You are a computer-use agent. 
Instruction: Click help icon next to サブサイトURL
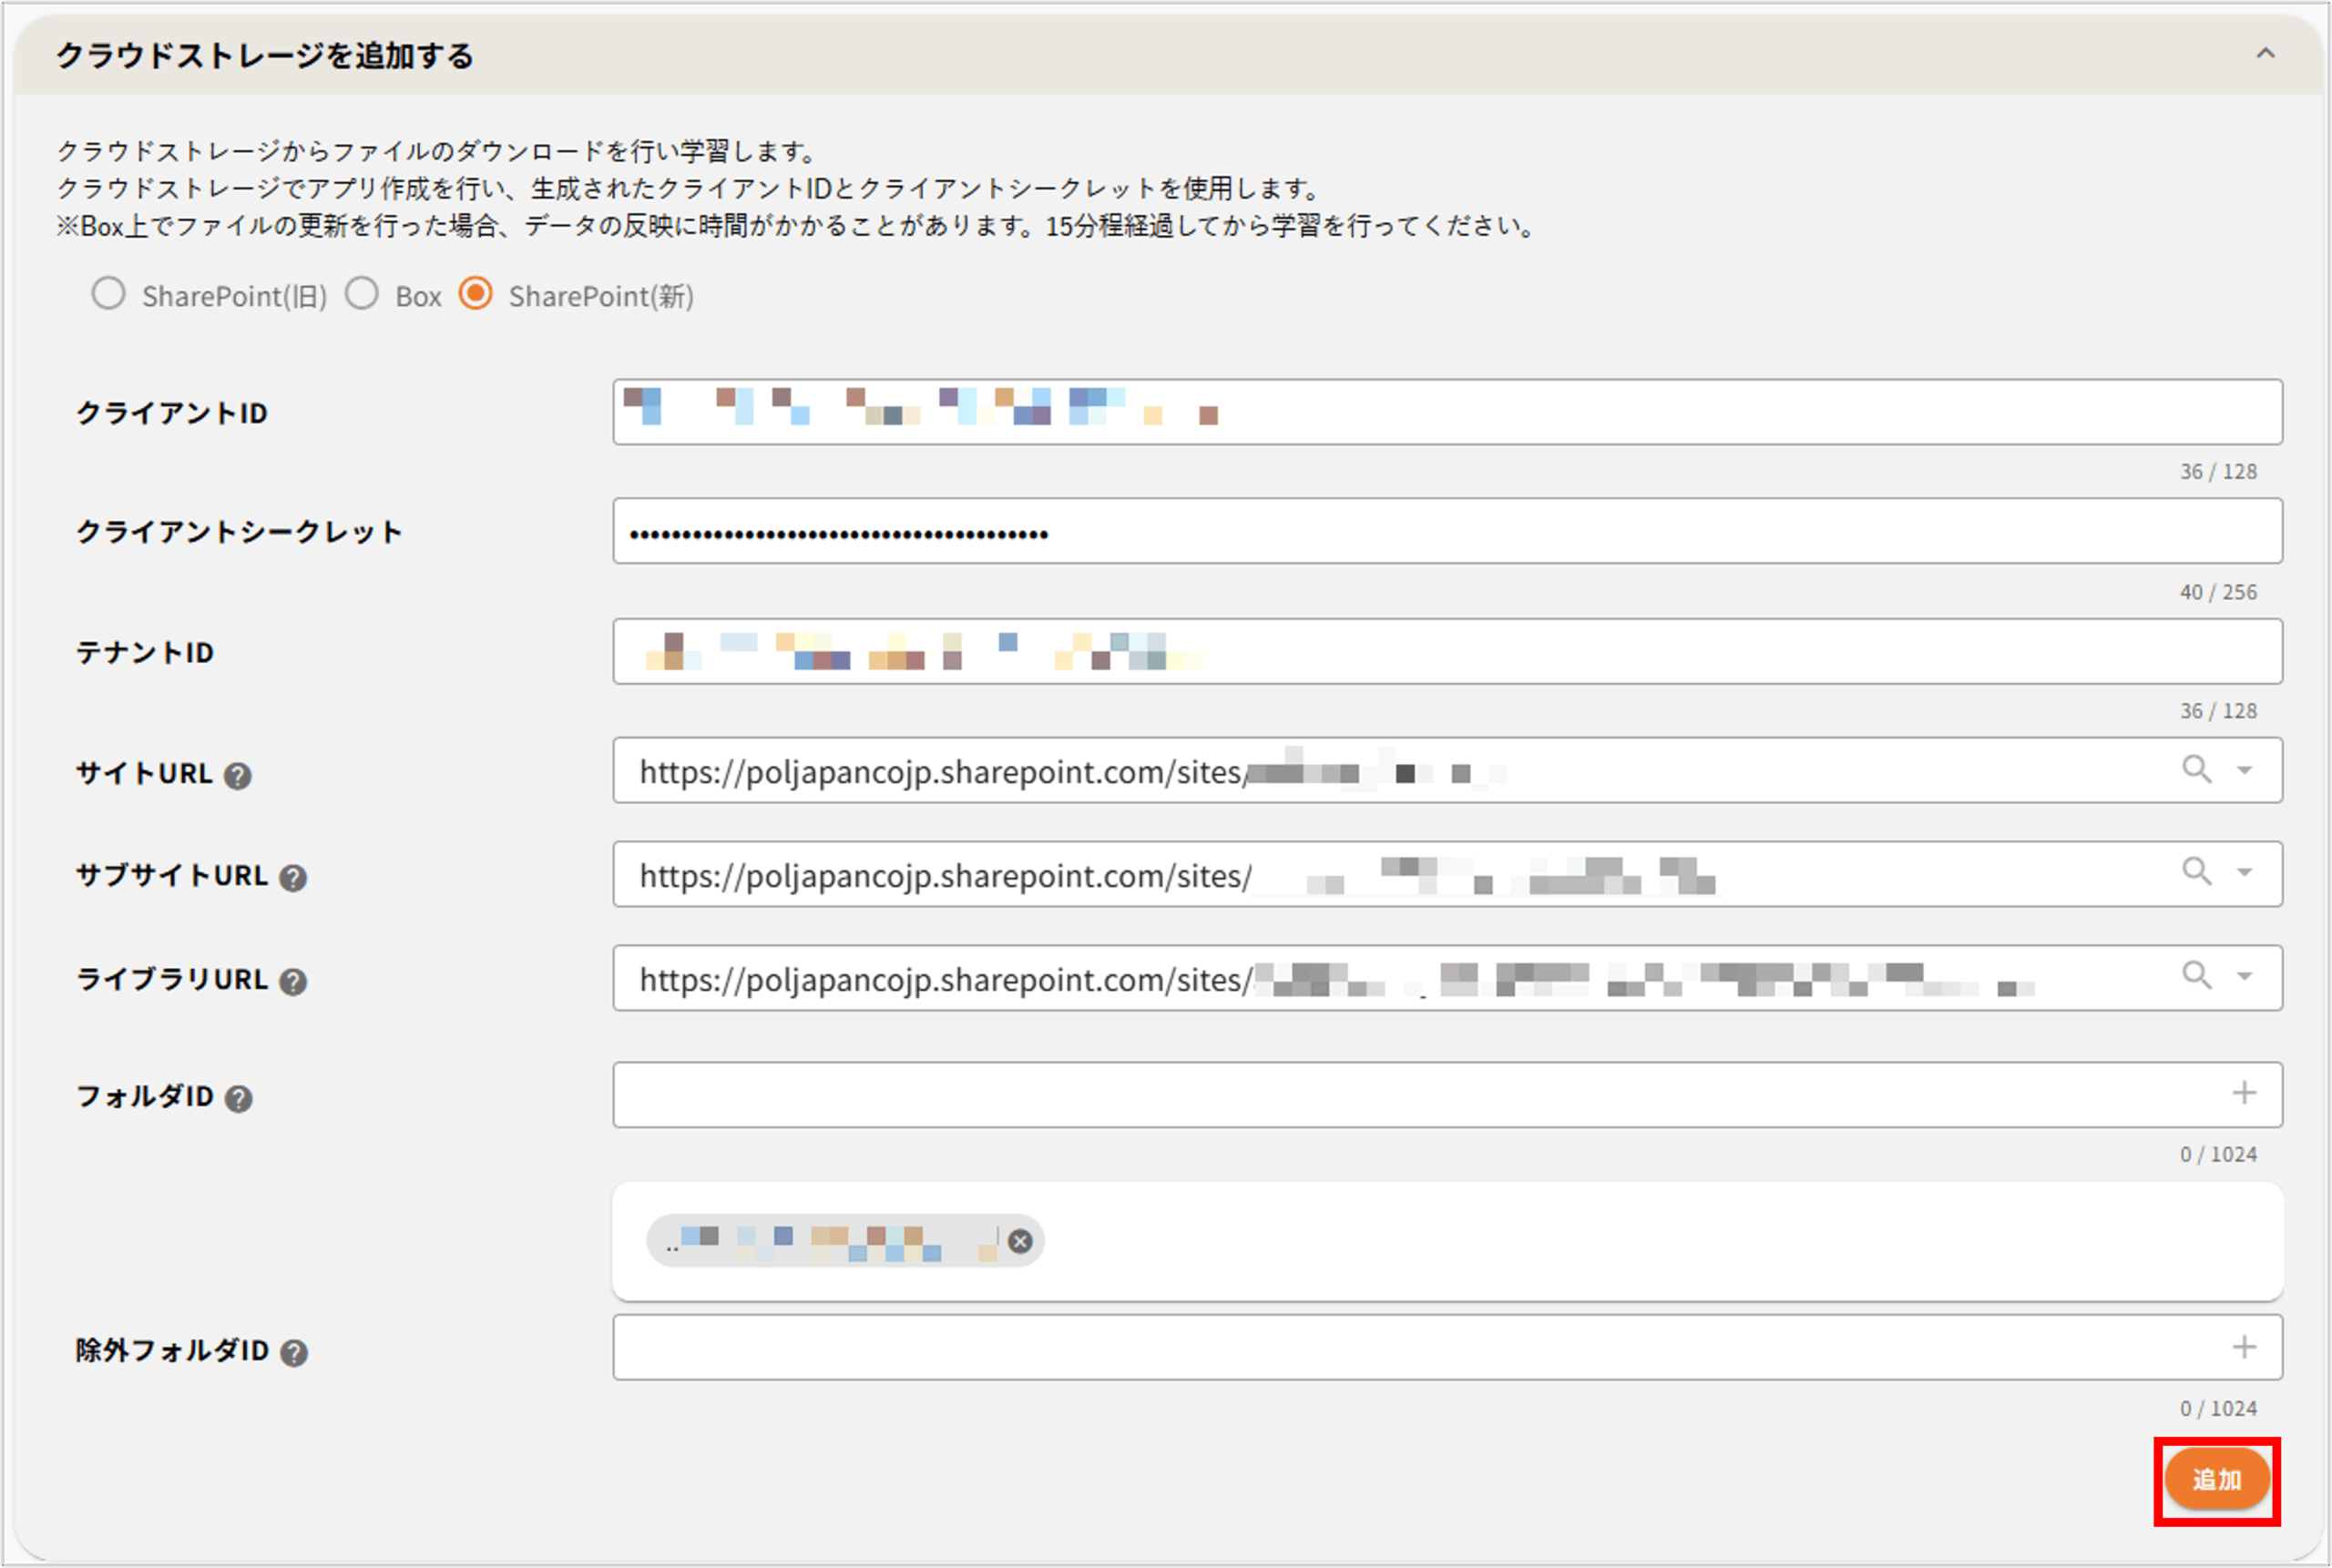pyautogui.click(x=293, y=878)
